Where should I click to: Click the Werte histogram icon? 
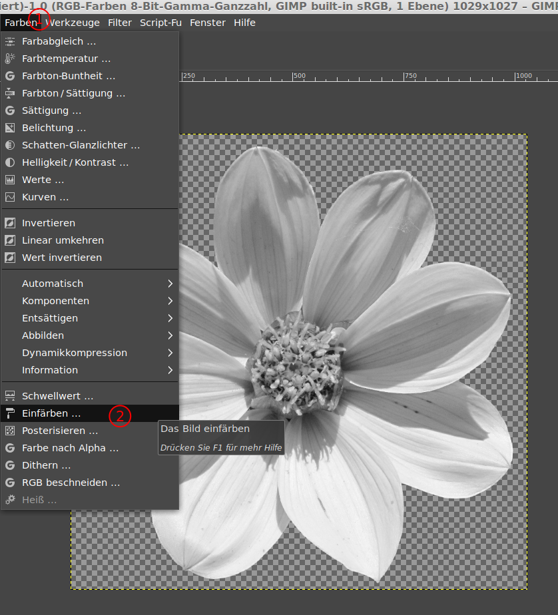pyautogui.click(x=10, y=180)
